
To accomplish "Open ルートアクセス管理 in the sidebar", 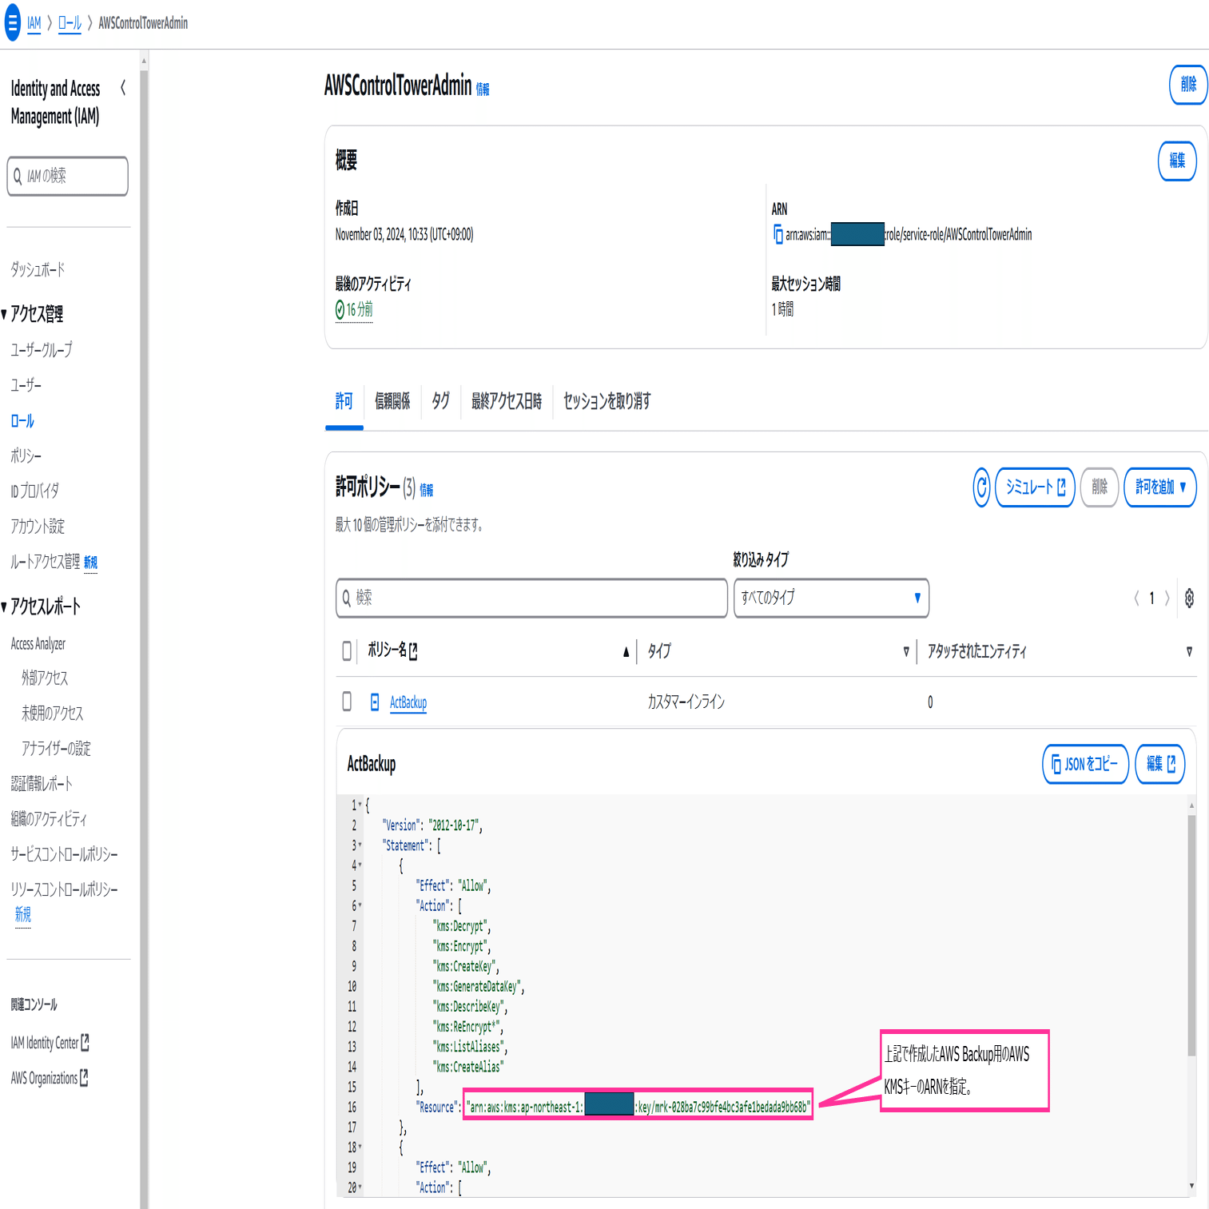I will click(46, 561).
